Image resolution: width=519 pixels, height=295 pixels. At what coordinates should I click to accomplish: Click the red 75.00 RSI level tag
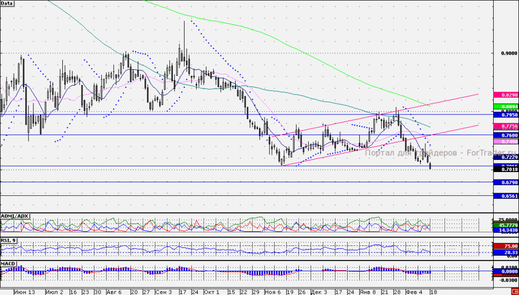coord(506,246)
